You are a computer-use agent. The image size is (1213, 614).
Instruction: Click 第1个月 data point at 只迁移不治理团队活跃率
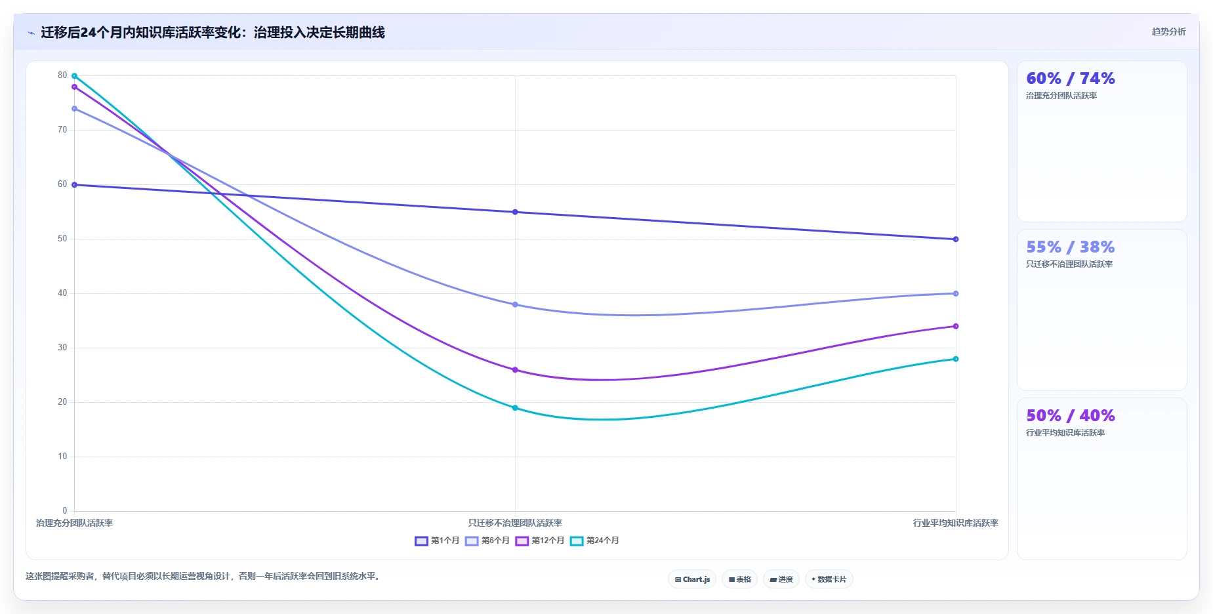point(515,212)
